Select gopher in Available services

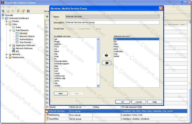tap(58, 44)
